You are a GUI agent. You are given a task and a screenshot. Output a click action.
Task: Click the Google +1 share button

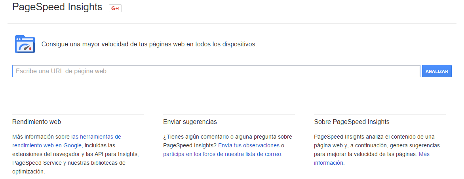(x=115, y=8)
